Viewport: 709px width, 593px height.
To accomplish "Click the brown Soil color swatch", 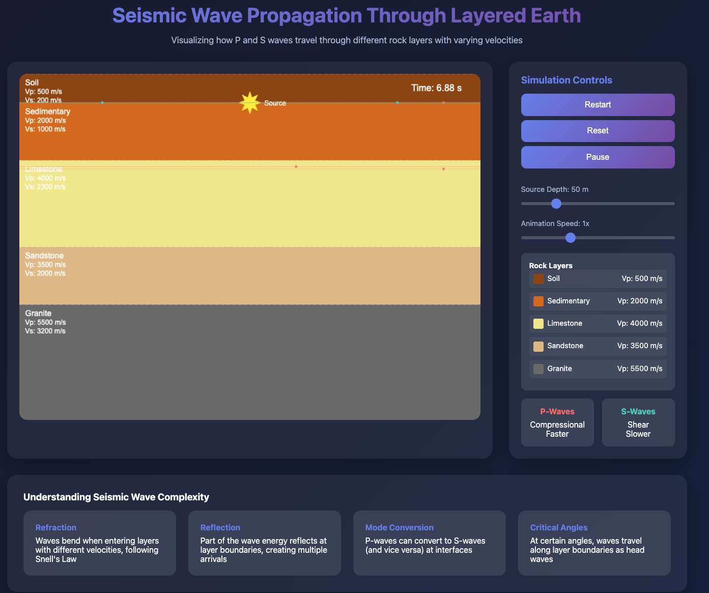I will click(x=538, y=279).
